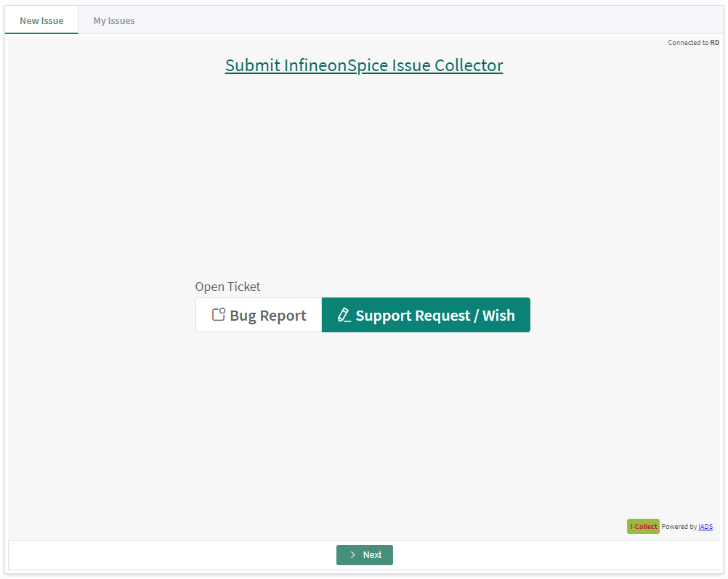This screenshot has height=579, width=728.
Task: Choose Support Request / Wish to open a ticket
Action: point(426,314)
